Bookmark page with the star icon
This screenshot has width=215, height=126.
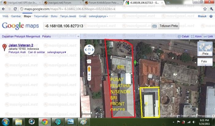point(205,9)
